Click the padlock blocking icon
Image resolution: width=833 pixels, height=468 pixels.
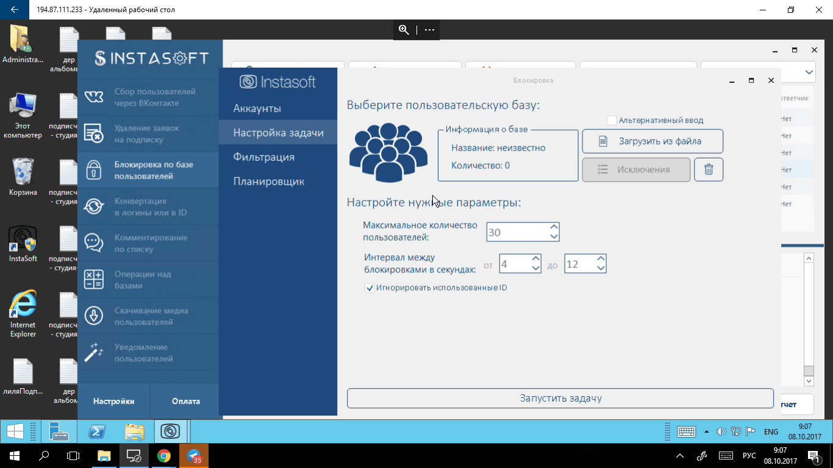coord(93,170)
